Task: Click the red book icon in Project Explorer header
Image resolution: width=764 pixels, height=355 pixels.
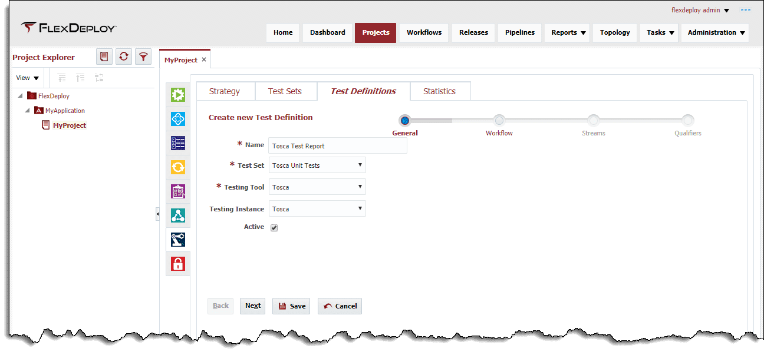Action: point(104,57)
